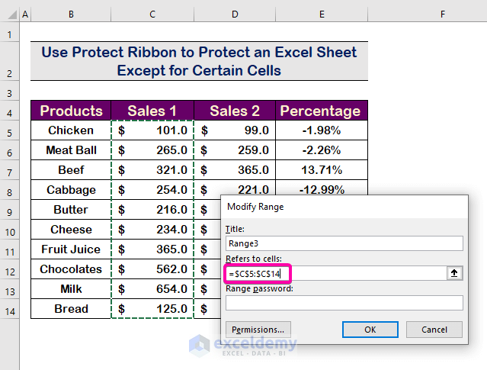Click the Sales 1 value 321.0 for Beef
Viewport: 487px width, 370px height.
(152, 170)
